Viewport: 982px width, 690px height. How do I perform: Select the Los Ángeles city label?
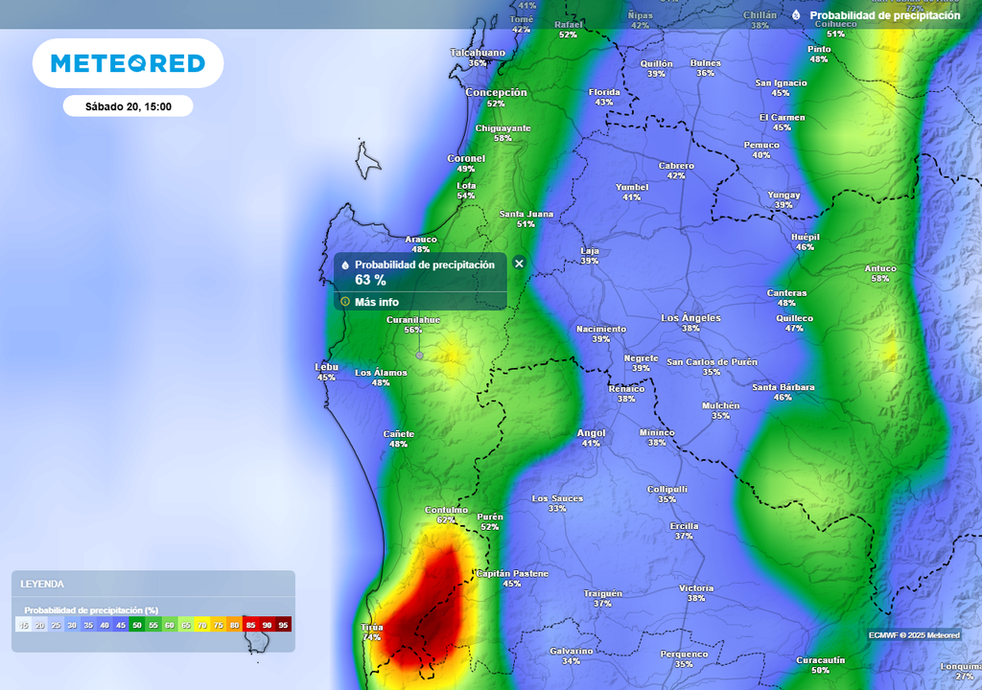(690, 318)
